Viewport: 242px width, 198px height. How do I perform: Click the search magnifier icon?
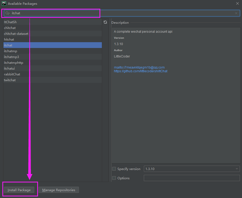pyautogui.click(x=7, y=13)
